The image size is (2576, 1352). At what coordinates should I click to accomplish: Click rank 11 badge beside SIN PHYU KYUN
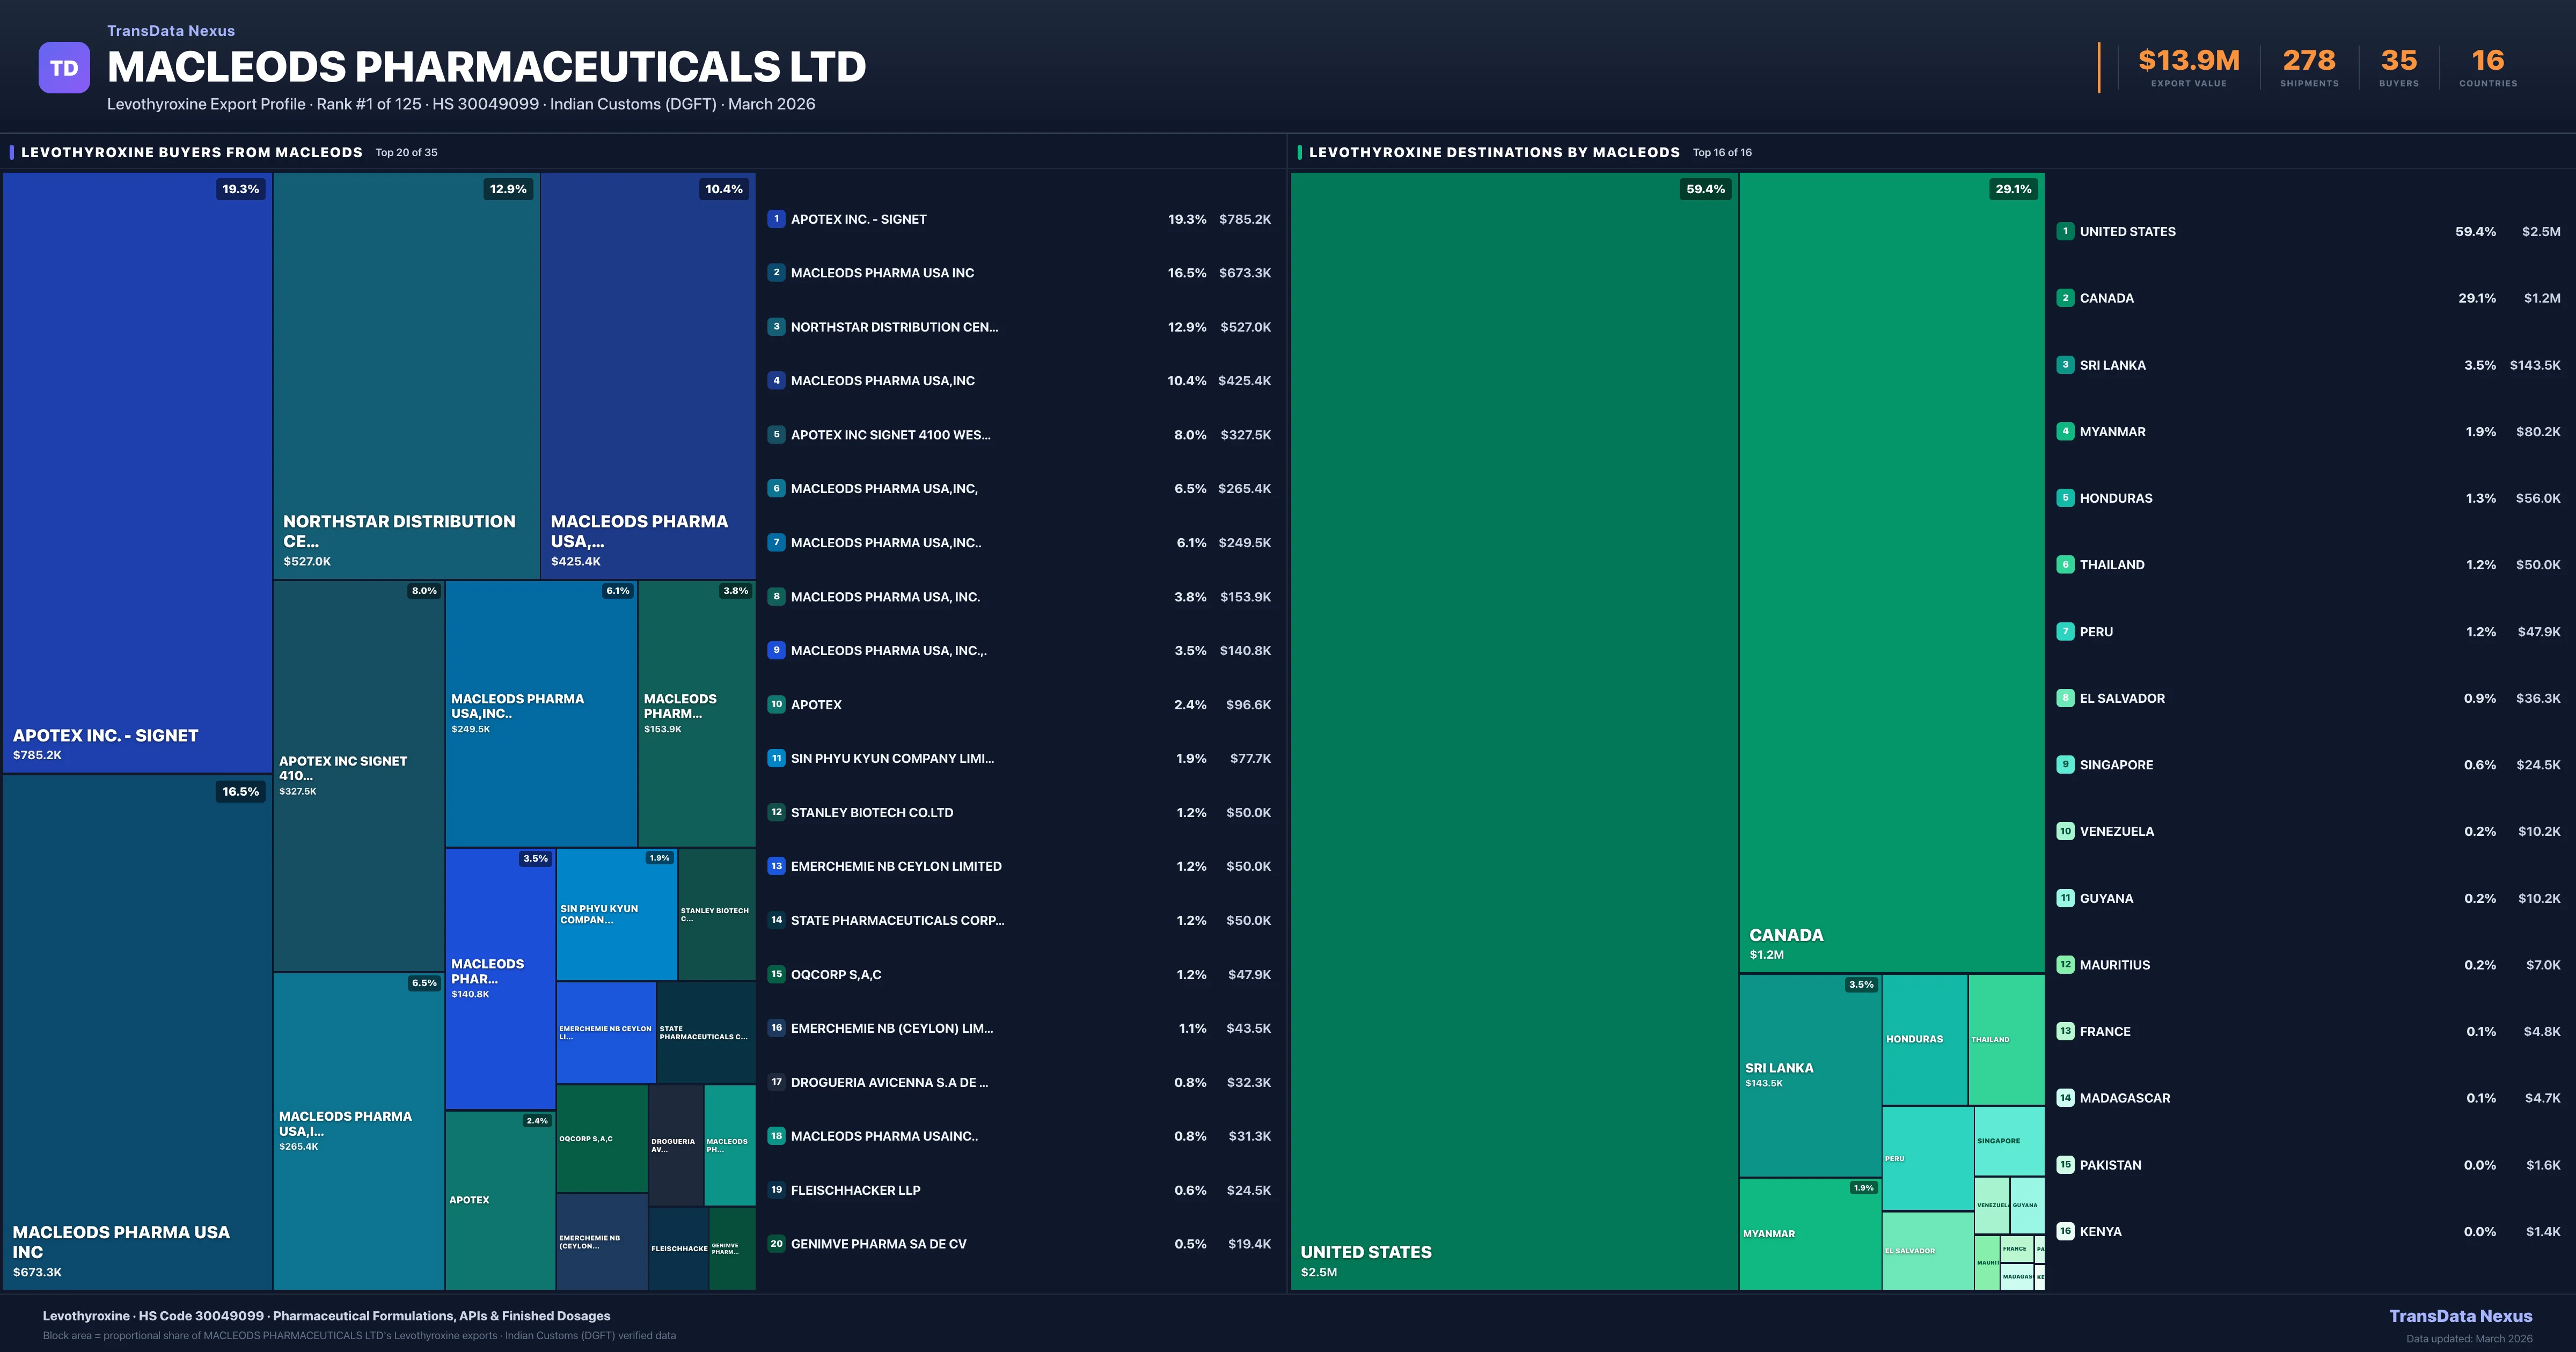point(776,758)
